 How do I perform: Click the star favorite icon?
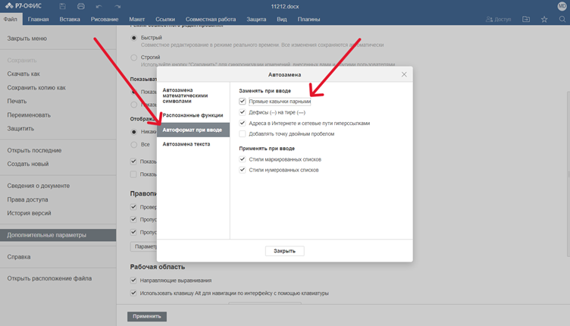544,19
